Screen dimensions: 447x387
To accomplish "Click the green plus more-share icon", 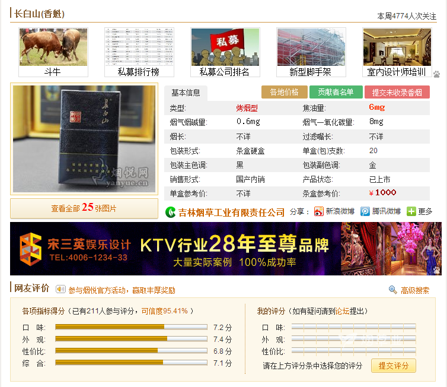I will click(411, 211).
